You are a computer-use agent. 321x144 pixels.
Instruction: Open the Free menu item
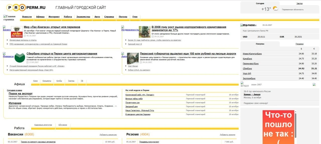pos(135,17)
